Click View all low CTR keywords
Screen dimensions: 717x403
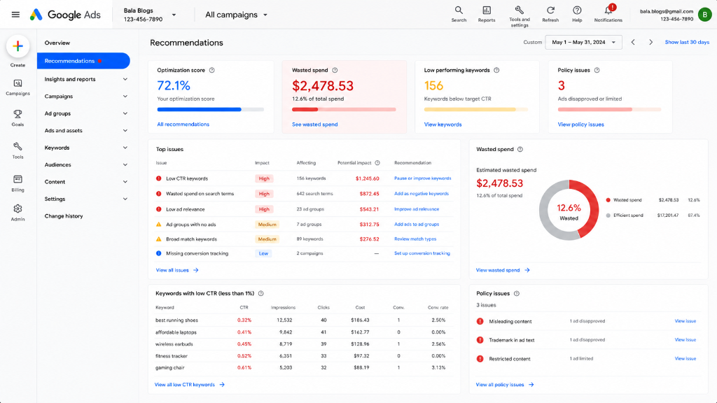point(189,385)
